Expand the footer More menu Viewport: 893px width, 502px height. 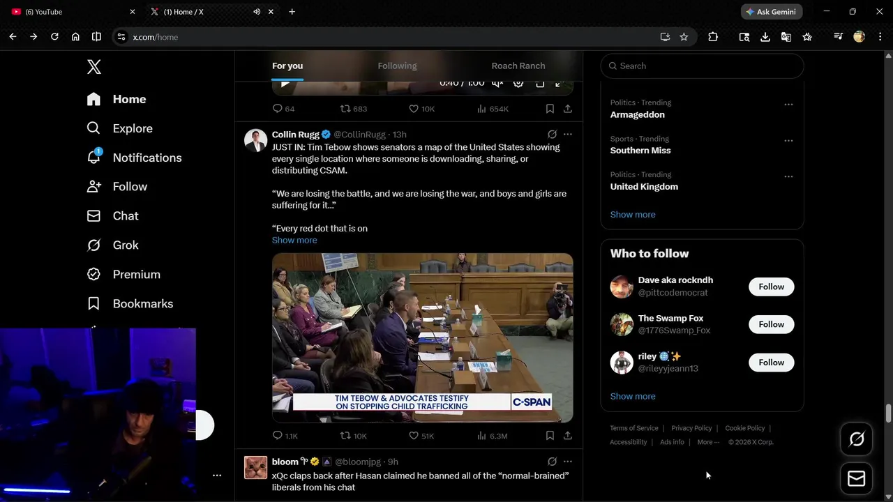coord(708,442)
